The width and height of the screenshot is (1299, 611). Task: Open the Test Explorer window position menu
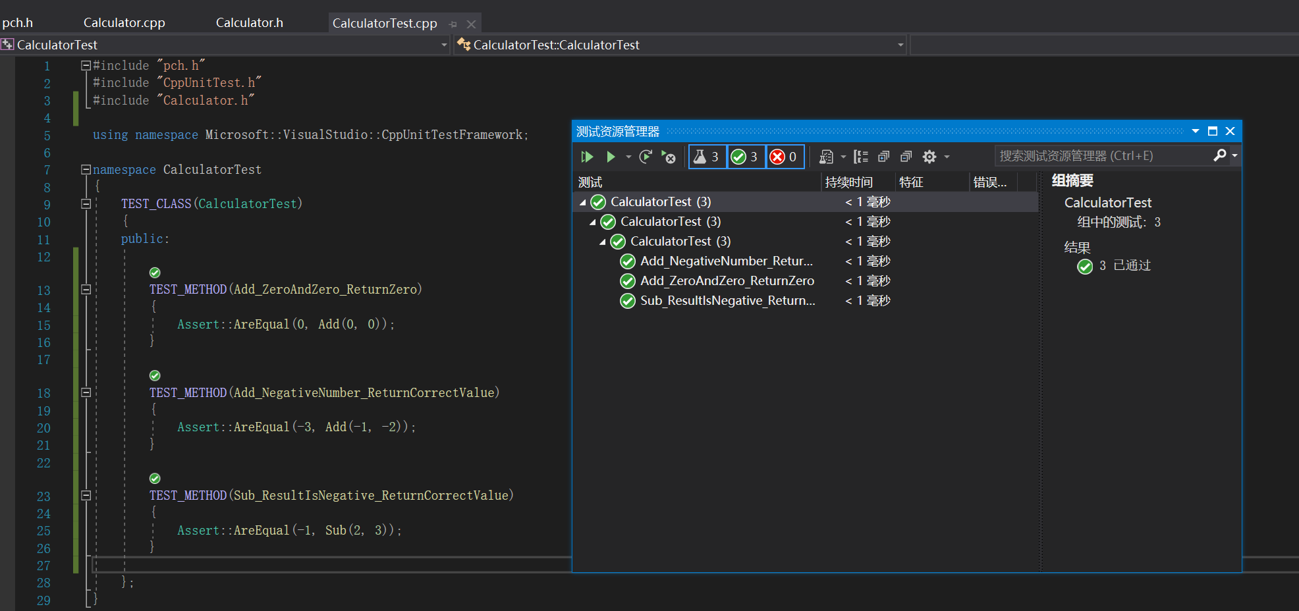(1196, 131)
